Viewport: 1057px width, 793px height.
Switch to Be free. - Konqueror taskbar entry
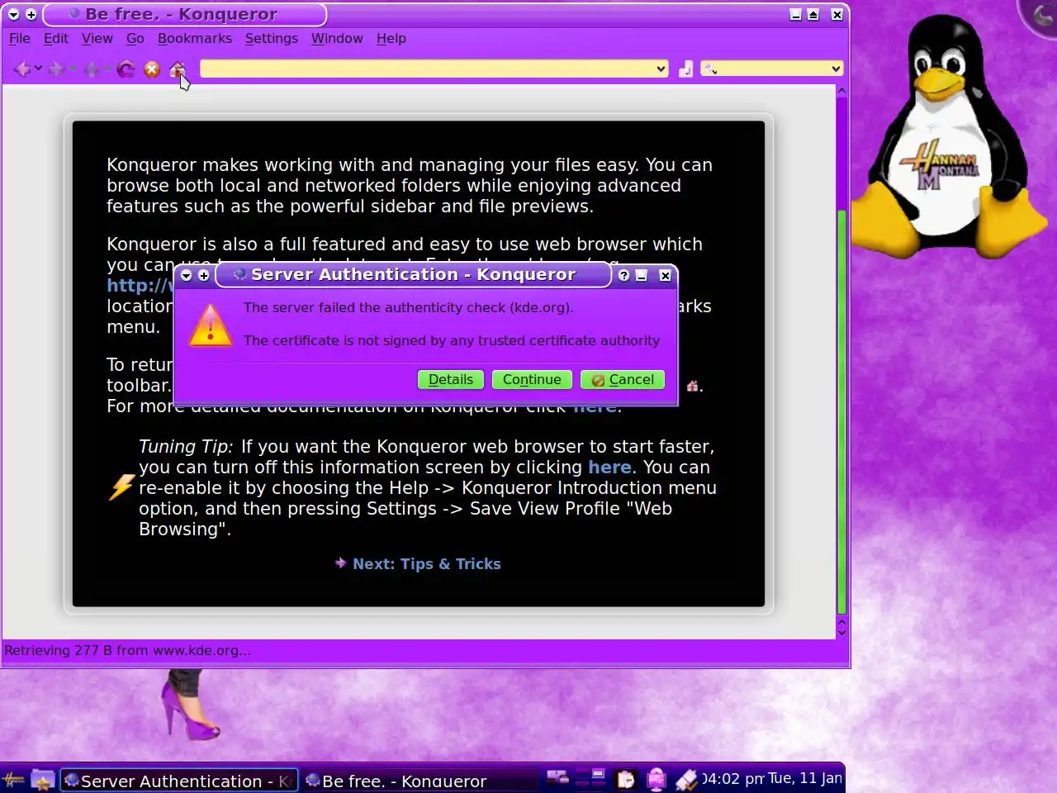point(419,780)
